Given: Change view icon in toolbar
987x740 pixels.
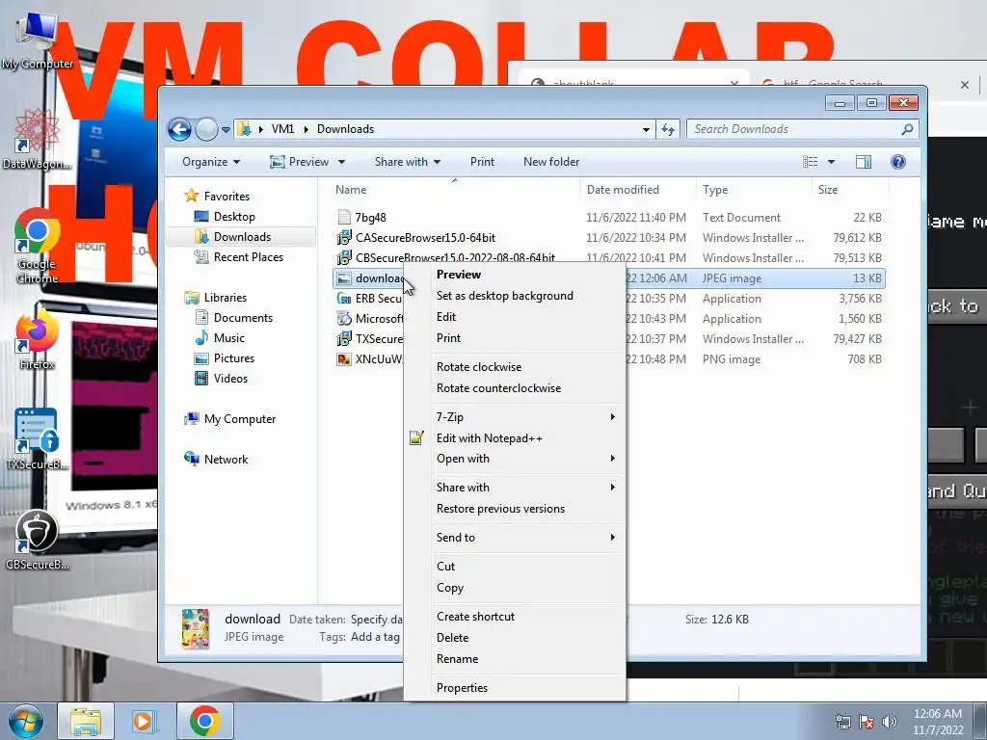Looking at the screenshot, I should tap(810, 162).
